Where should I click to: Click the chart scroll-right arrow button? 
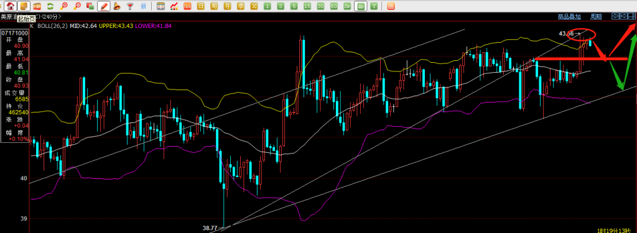(x=623, y=16)
